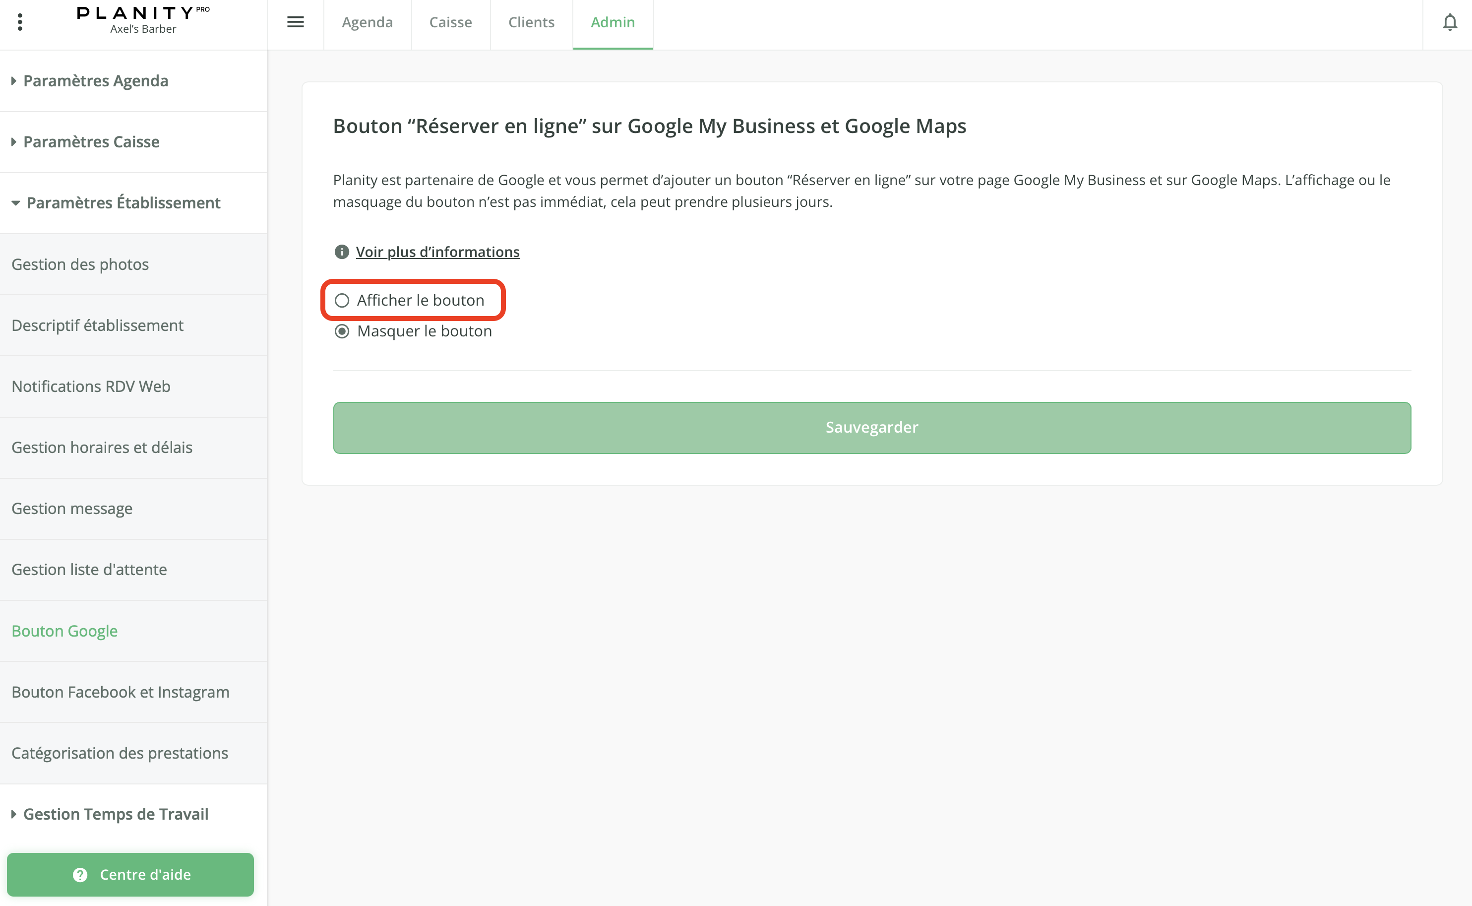The height and width of the screenshot is (906, 1472).
Task: Open the notifications bell icon
Action: tap(1449, 23)
